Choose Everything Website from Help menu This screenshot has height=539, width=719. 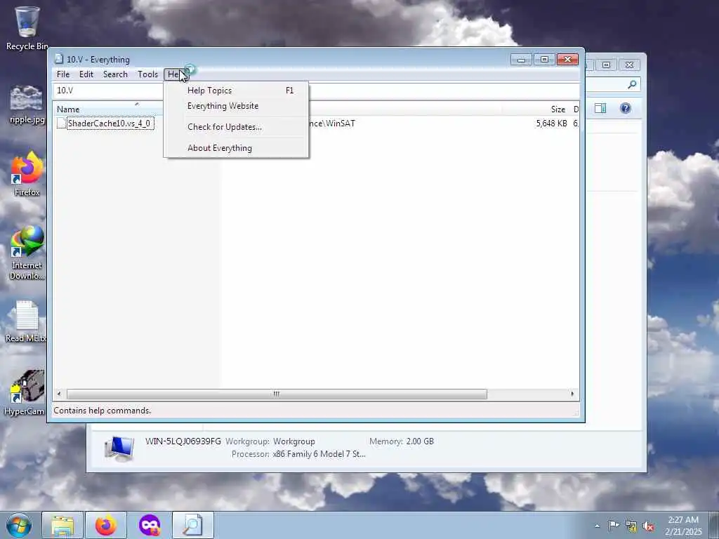(236, 106)
